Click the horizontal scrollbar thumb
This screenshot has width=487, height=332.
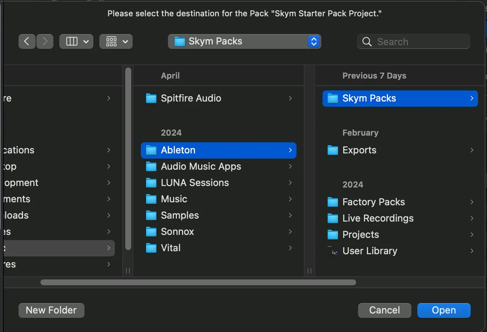coord(198,282)
